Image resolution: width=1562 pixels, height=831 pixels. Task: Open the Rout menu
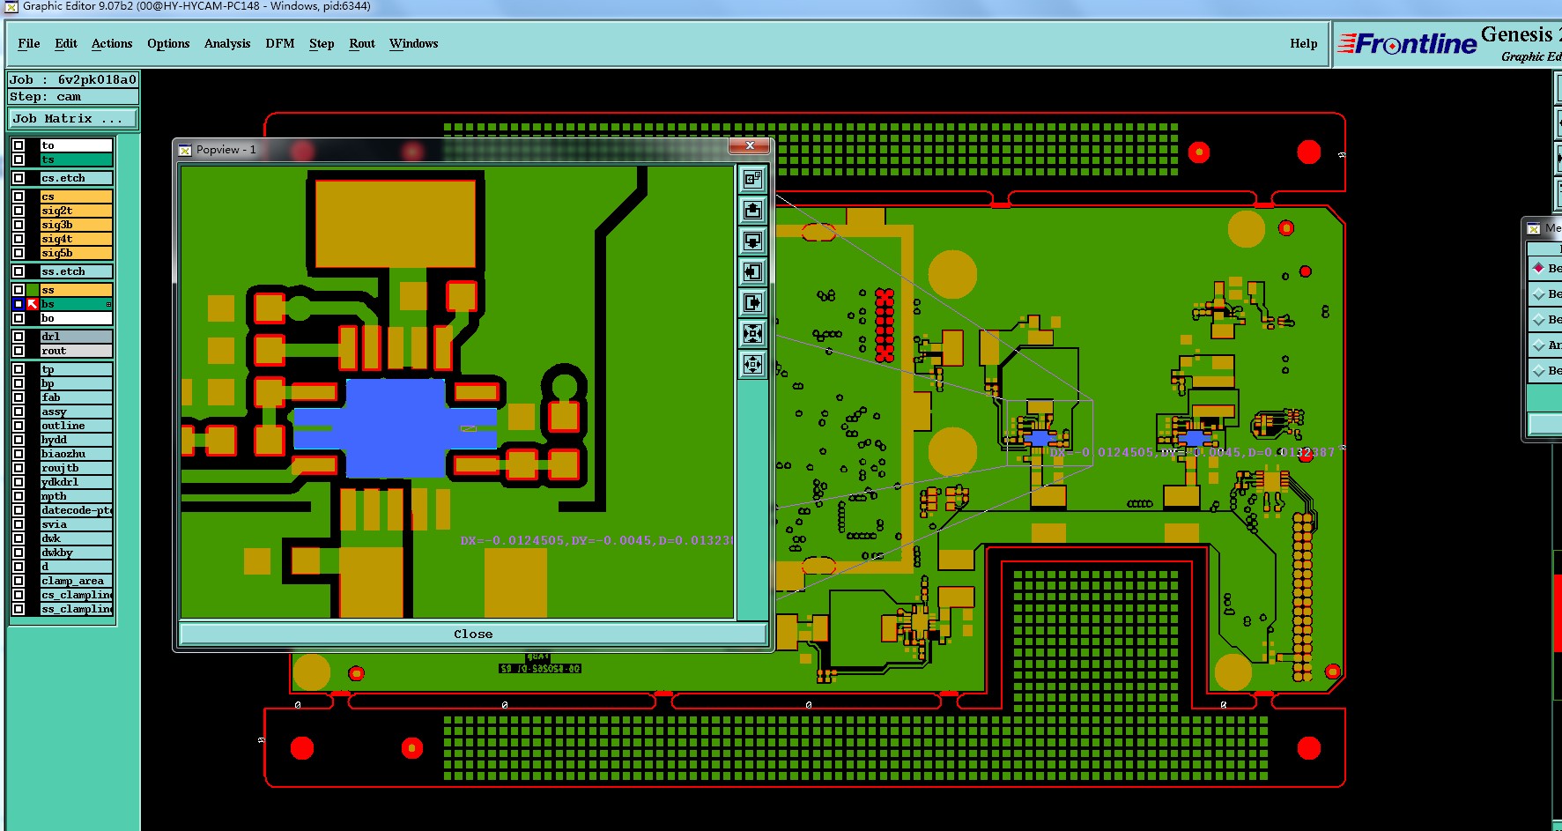(362, 43)
